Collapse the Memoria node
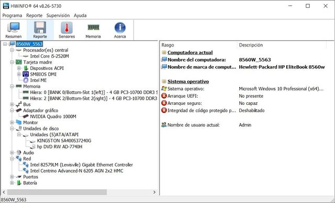 [12, 86]
